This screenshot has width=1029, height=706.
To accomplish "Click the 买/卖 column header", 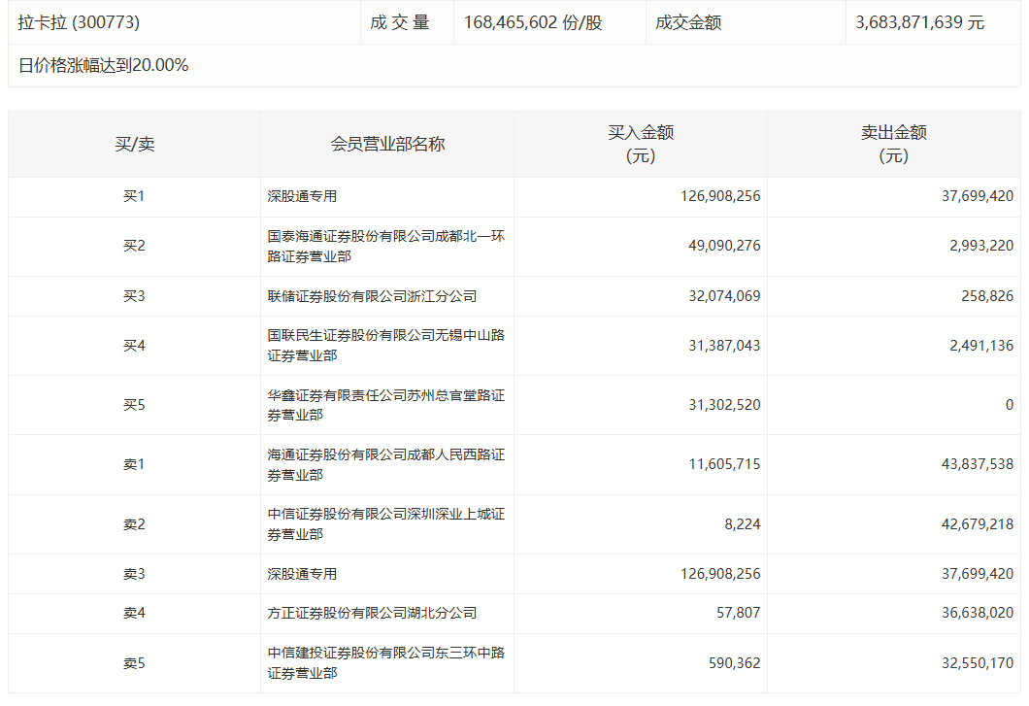I will 134,145.
